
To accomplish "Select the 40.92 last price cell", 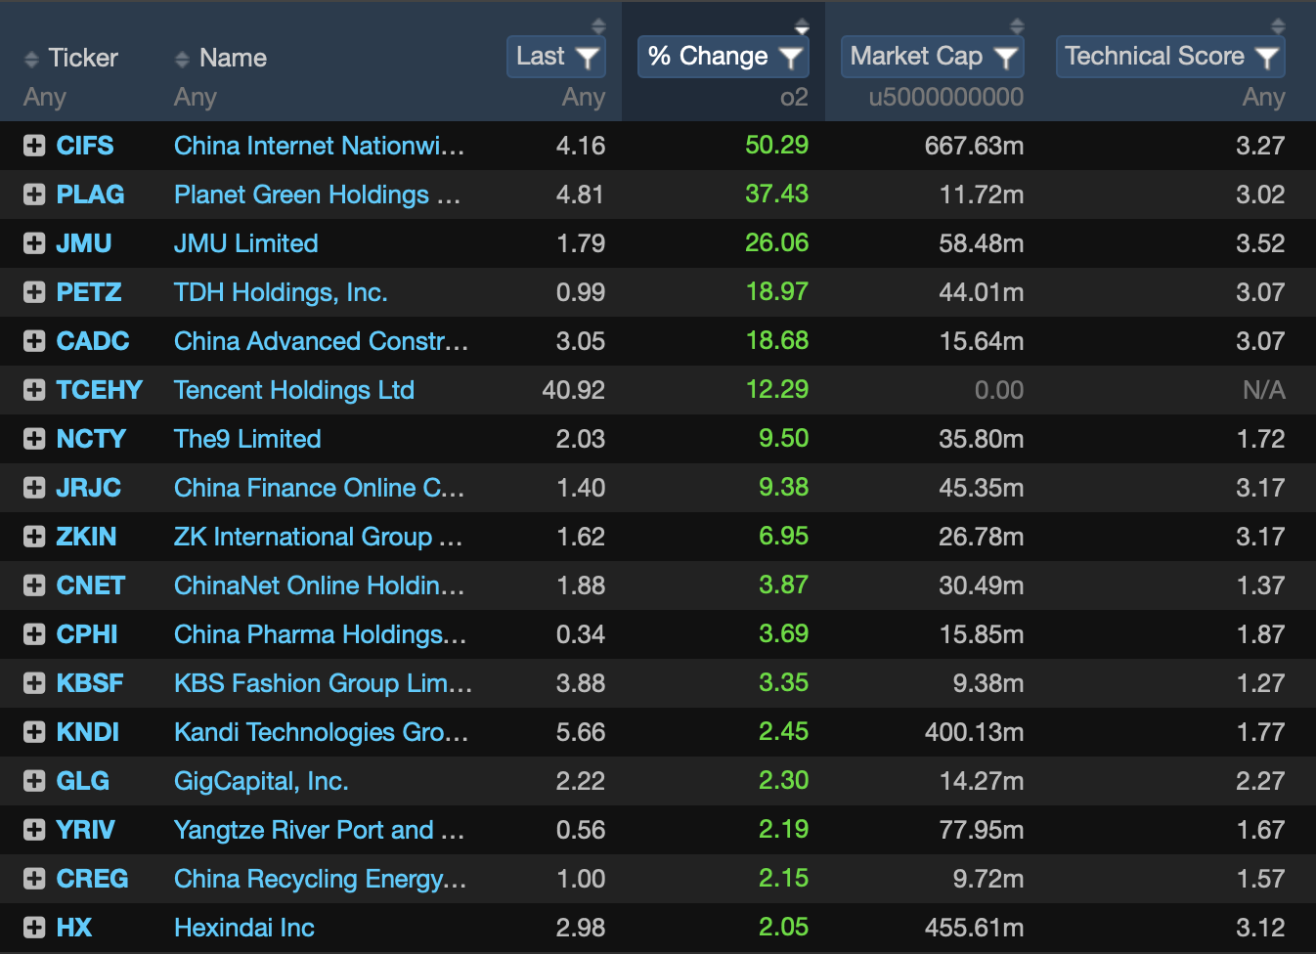I will coord(574,390).
